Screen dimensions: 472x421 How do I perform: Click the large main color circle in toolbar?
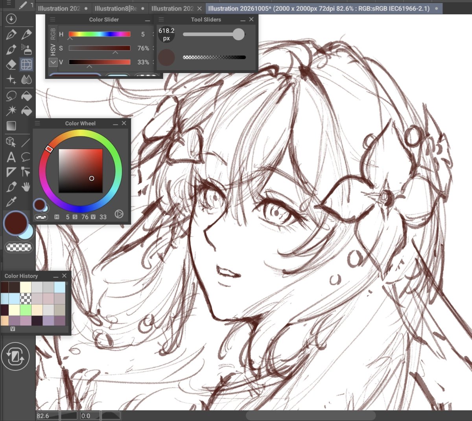16,223
